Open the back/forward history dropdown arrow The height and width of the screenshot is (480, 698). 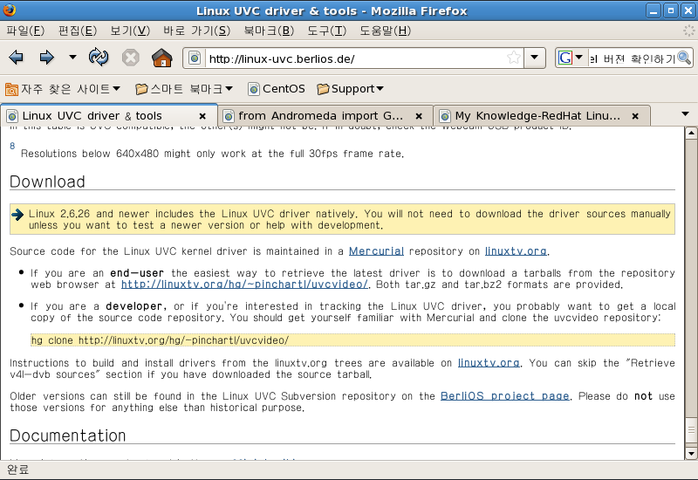click(72, 58)
